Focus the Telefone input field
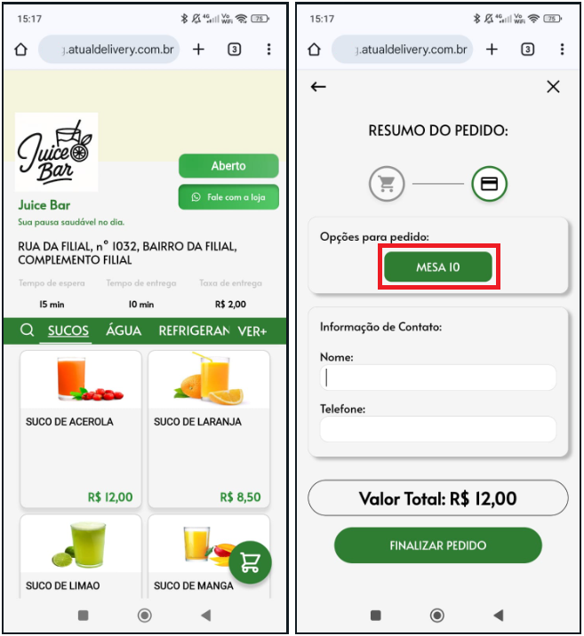The image size is (584, 636). tap(438, 429)
